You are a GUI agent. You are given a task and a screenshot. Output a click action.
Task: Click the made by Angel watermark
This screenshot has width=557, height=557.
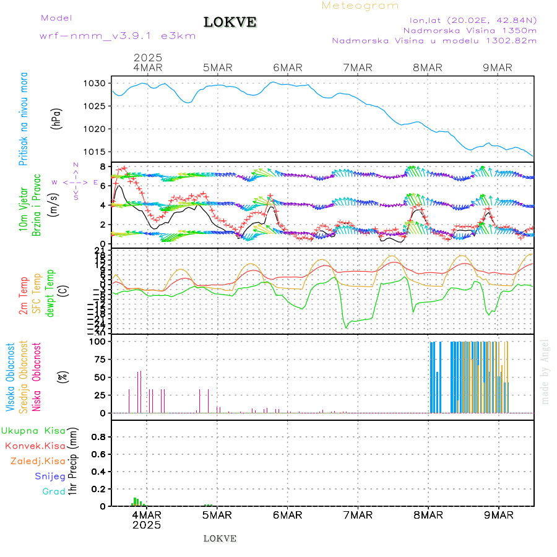click(x=545, y=371)
